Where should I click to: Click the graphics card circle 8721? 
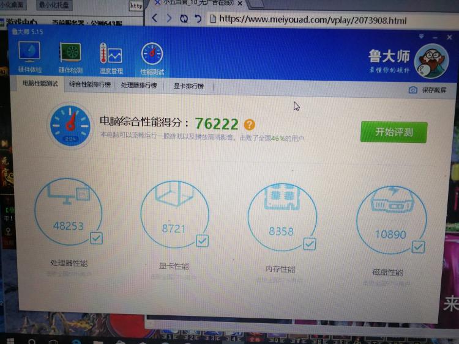tap(174, 214)
